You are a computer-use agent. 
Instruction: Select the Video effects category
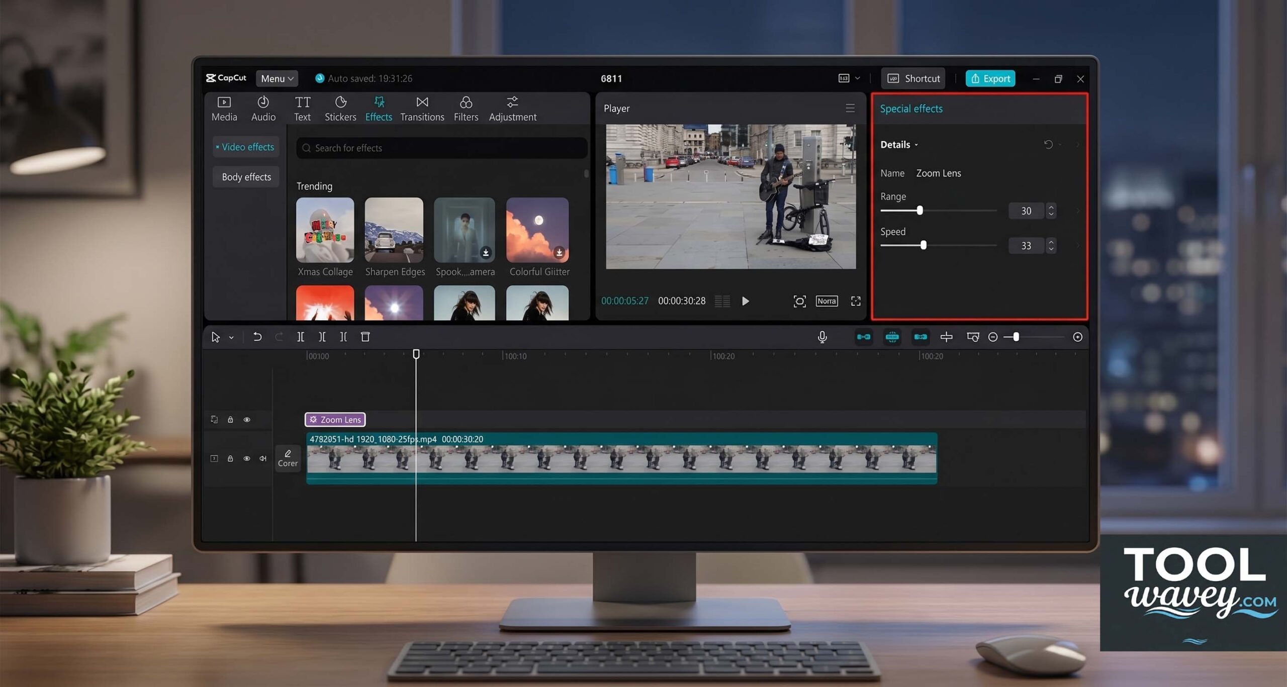pyautogui.click(x=246, y=147)
